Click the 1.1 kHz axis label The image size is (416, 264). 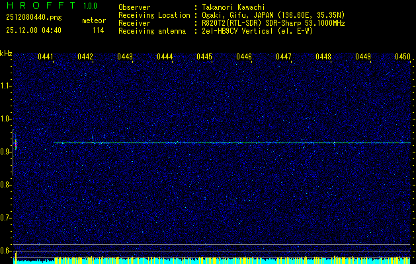[5, 86]
